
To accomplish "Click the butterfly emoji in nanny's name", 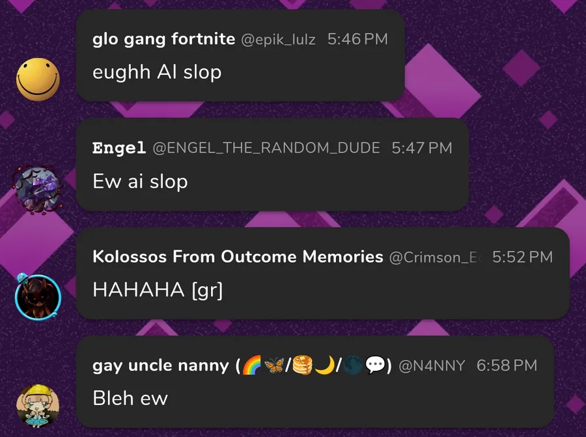I will [274, 365].
